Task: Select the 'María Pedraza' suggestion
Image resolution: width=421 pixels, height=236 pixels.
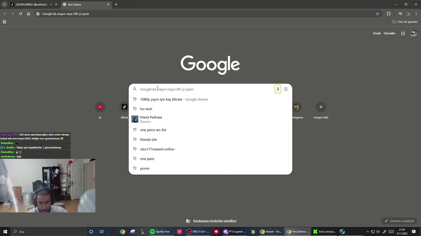Action: (x=210, y=119)
